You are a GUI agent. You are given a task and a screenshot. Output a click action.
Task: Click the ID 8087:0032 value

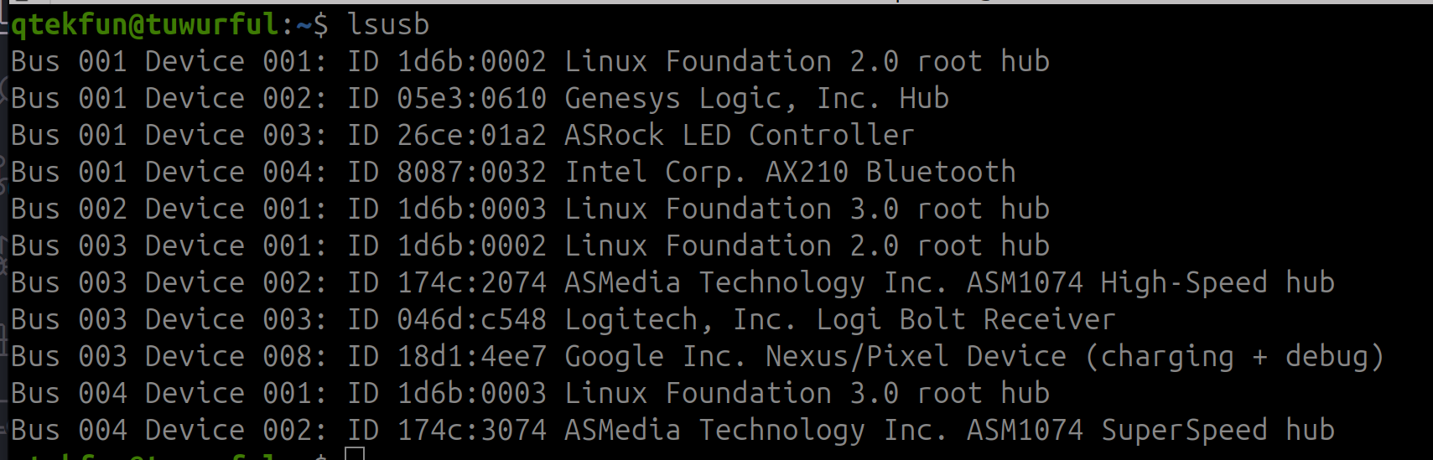(446, 172)
